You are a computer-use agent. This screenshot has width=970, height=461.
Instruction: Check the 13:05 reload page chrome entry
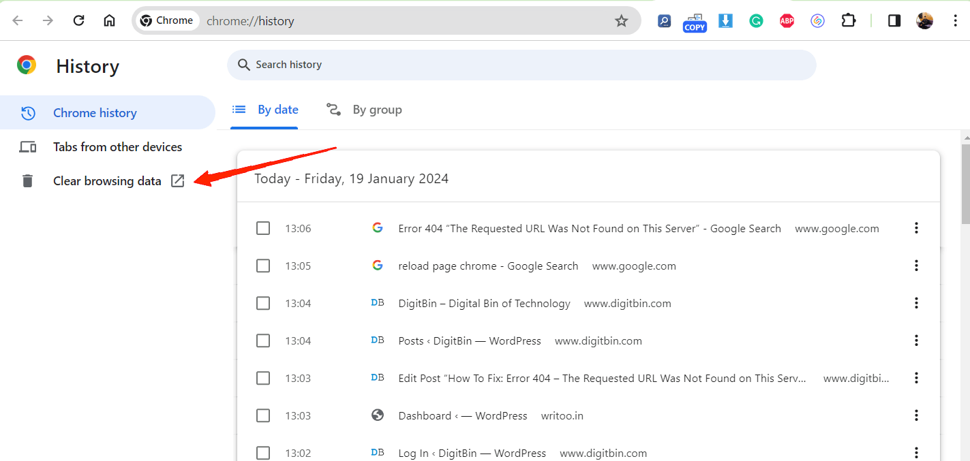tap(263, 266)
